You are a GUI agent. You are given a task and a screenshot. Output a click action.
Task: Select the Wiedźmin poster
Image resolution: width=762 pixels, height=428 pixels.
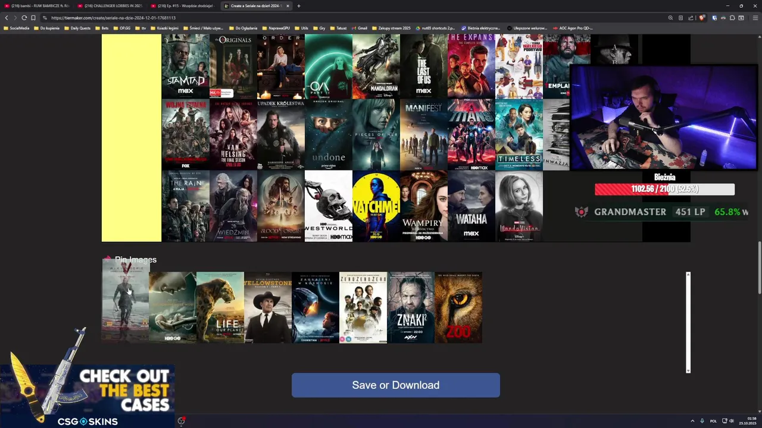pos(233,206)
